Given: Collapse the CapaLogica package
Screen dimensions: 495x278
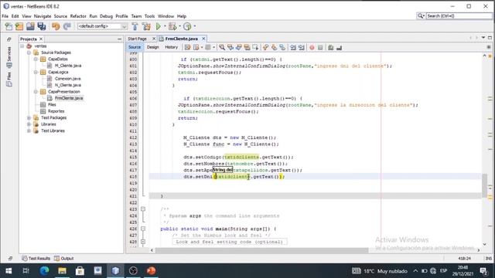Looking at the screenshot, I should (x=36, y=72).
